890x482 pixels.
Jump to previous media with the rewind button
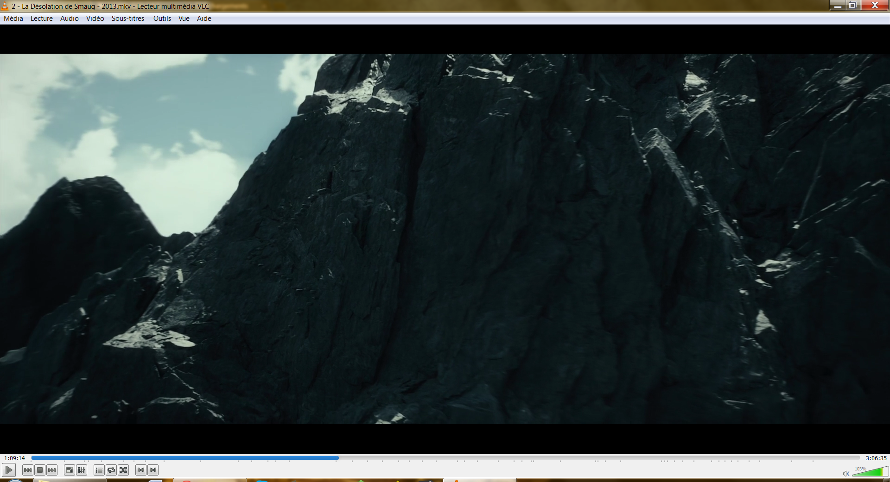(x=28, y=470)
